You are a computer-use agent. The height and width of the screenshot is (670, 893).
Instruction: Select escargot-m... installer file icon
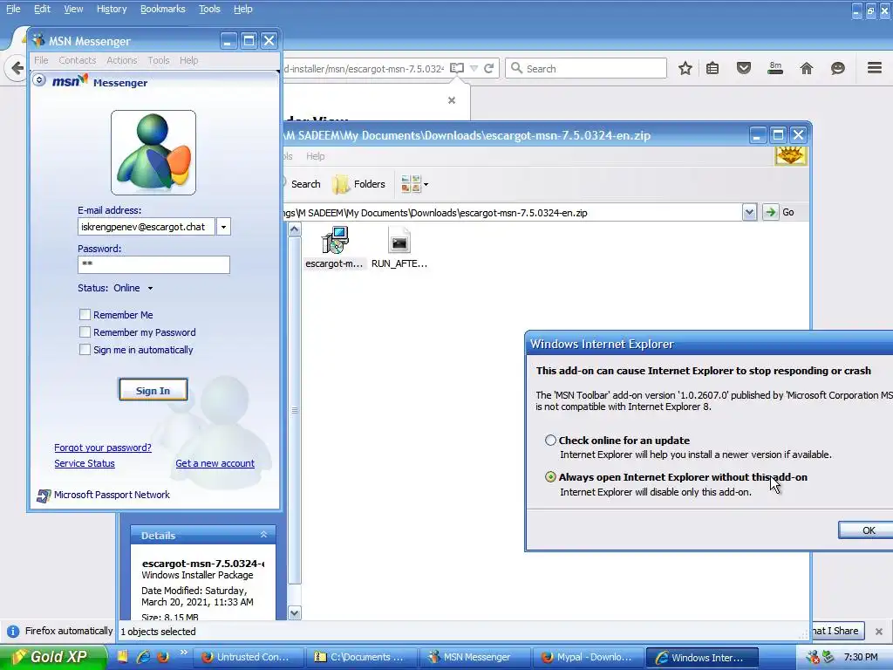pos(335,241)
